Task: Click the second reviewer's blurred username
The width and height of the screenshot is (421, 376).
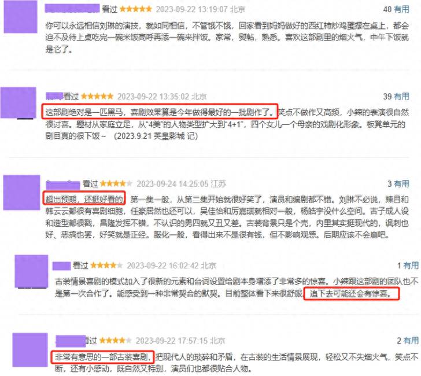Action: [54, 96]
